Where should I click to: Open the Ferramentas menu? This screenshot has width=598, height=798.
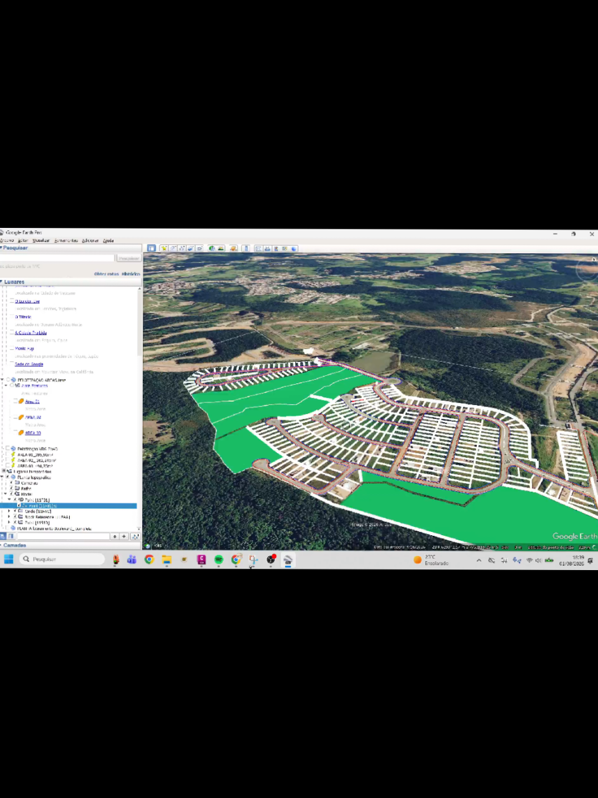click(x=66, y=241)
